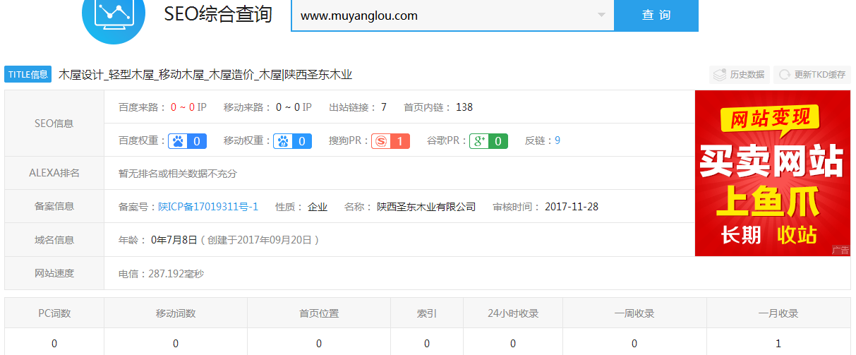
Task: Click the 一月收录 value 1
Action: (x=778, y=344)
